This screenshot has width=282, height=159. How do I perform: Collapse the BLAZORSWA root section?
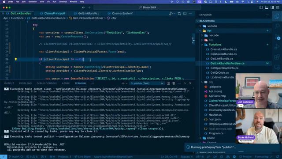click(198, 21)
